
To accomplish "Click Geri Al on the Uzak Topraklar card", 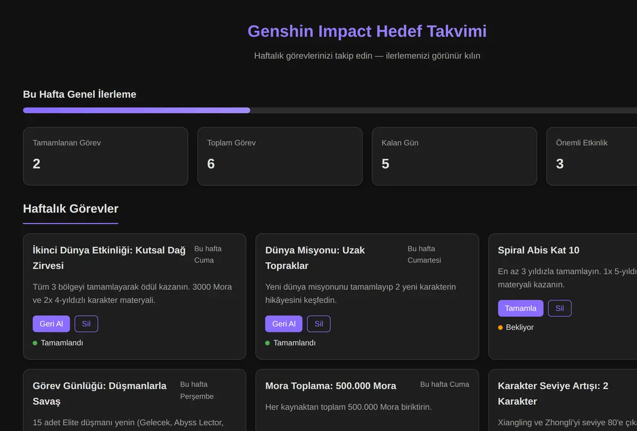I will pos(283,324).
